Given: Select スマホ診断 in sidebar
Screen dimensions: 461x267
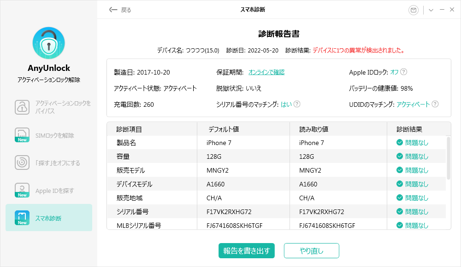Looking at the screenshot, I should click(49, 218).
